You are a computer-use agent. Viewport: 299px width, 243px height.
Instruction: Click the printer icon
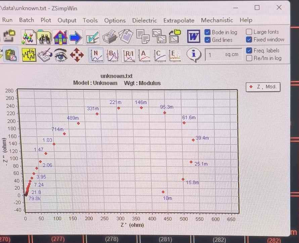click(x=110, y=37)
